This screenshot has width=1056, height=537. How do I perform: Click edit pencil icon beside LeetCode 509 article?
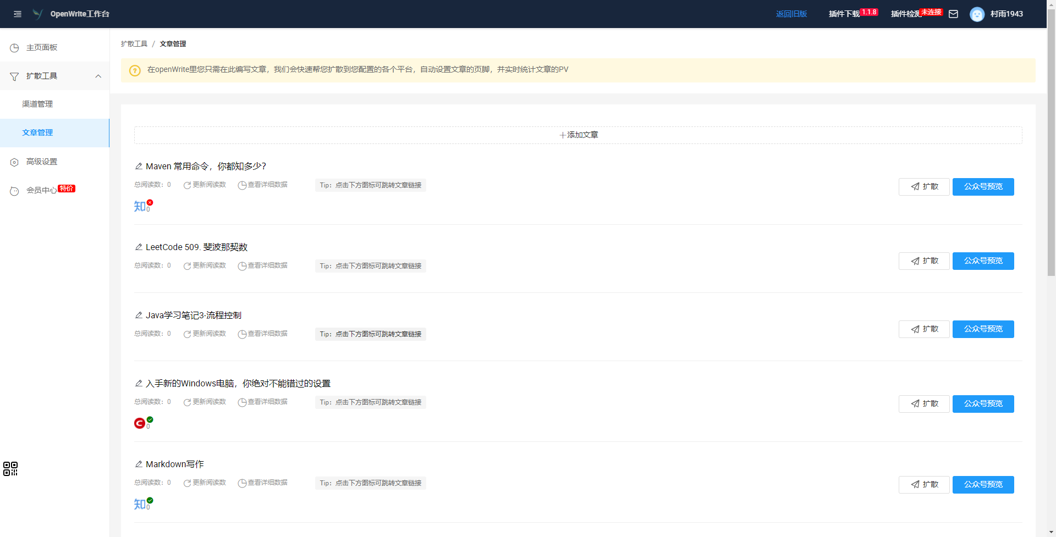(139, 247)
